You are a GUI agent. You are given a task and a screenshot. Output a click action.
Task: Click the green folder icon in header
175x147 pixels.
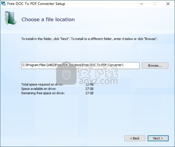click(10, 18)
